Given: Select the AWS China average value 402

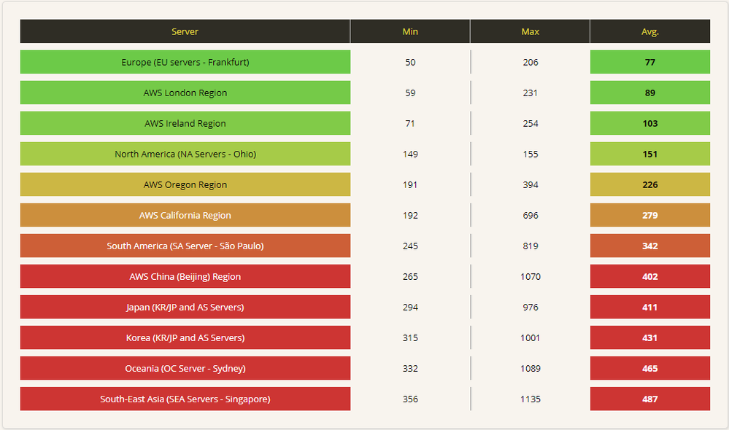Looking at the screenshot, I should (x=650, y=276).
